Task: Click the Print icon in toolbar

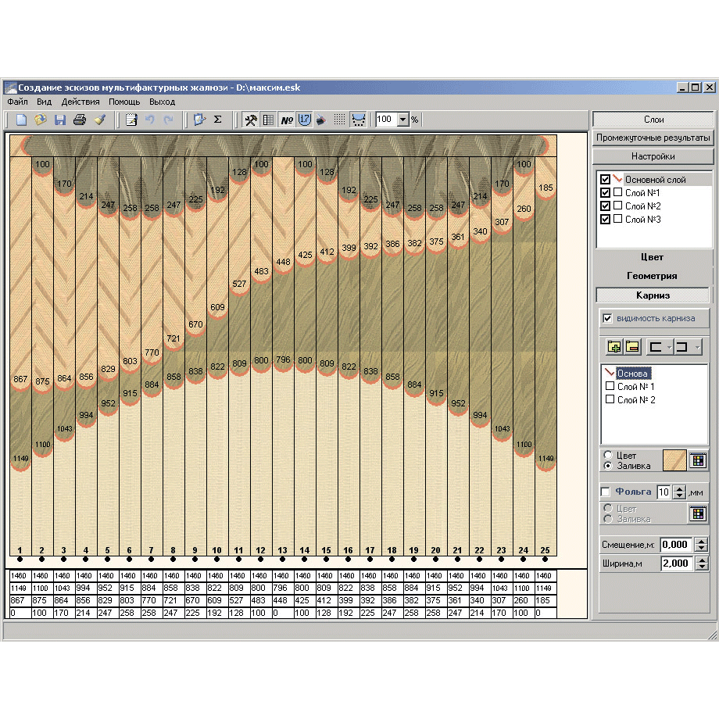Action: tap(79, 120)
